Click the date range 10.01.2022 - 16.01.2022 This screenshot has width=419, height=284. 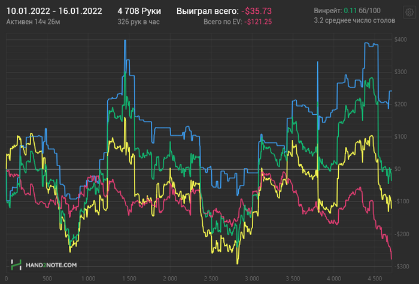click(x=54, y=11)
